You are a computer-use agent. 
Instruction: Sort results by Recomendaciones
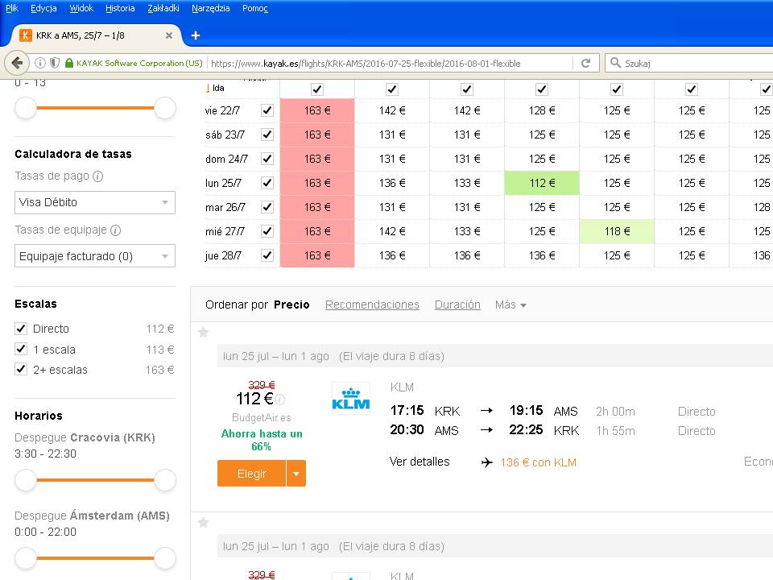click(372, 304)
